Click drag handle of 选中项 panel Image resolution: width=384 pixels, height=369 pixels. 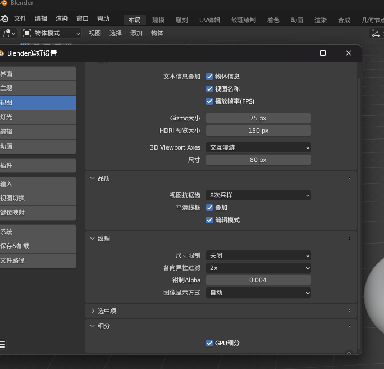[x=350, y=311]
